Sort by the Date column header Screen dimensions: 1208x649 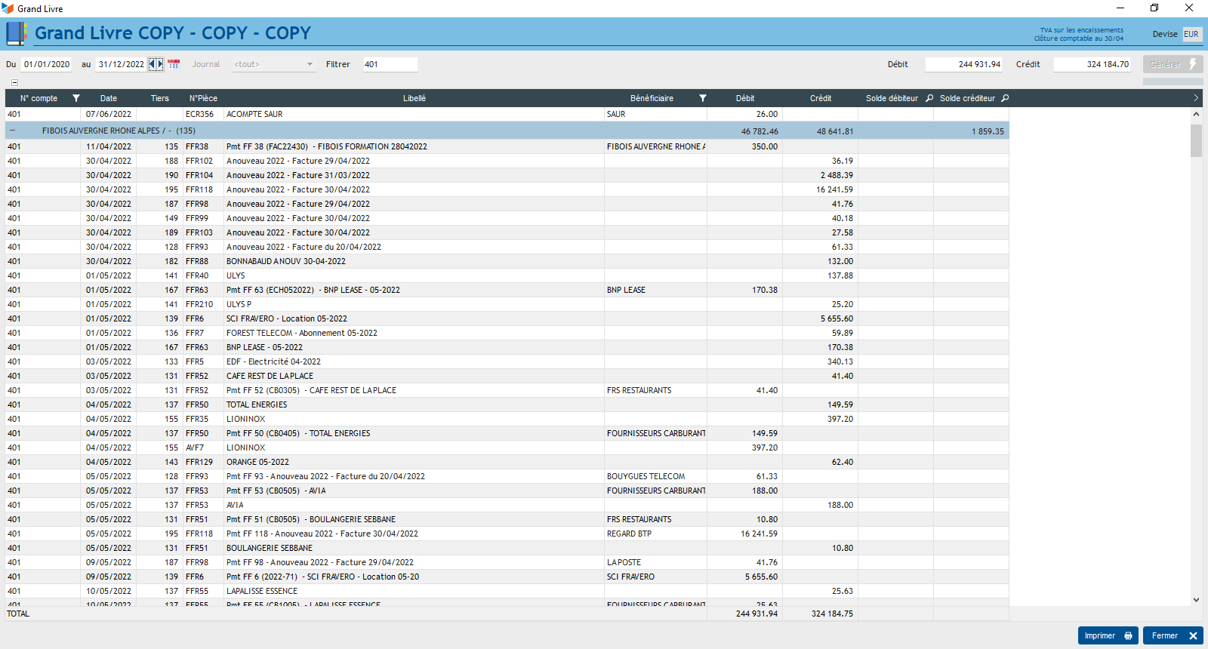click(x=109, y=98)
